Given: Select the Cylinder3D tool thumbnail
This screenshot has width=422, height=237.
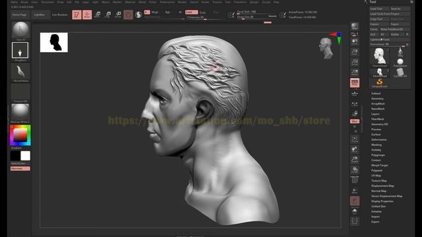Looking at the screenshot, I should (x=400, y=72).
